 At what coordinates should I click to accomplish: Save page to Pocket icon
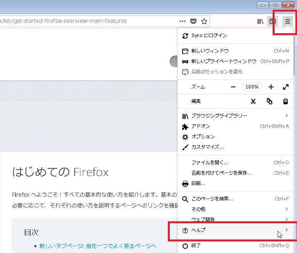tap(193, 21)
